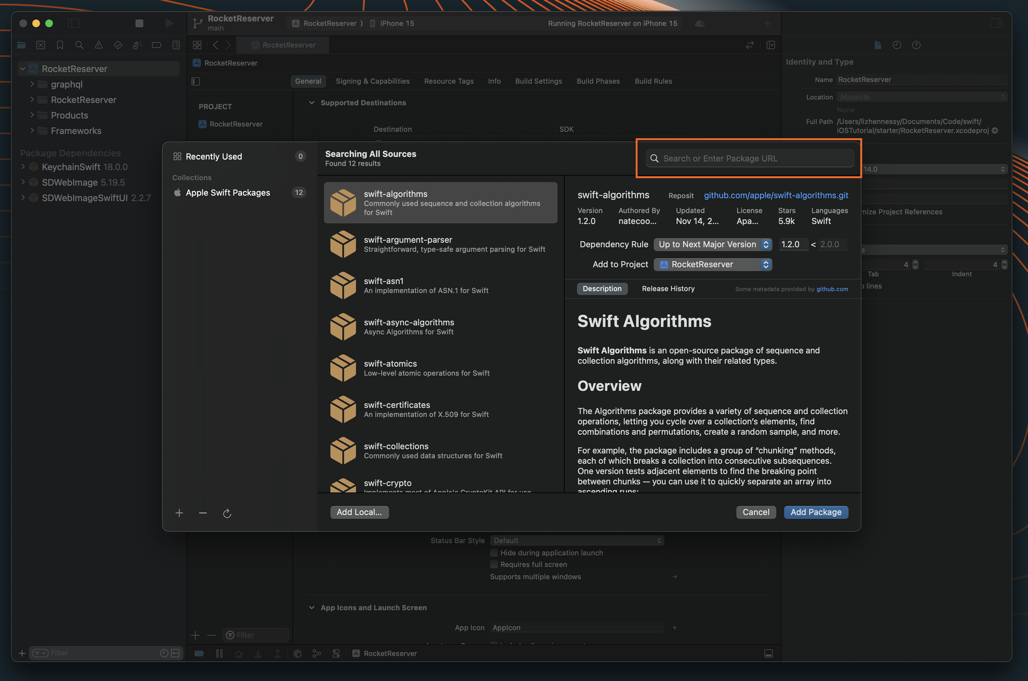Click the Stop button in the Xcode toolbar
The width and height of the screenshot is (1028, 681).
coord(139,23)
